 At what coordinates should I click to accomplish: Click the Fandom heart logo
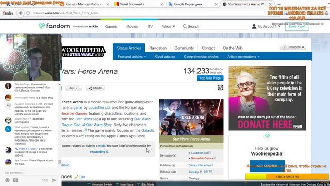click(x=42, y=26)
